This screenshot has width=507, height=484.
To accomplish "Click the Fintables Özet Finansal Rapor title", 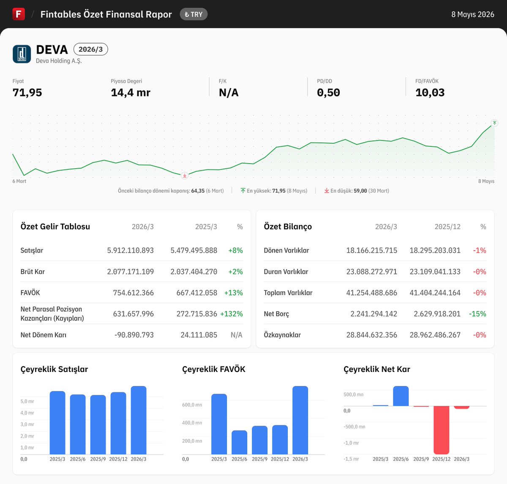I will 106,14.
